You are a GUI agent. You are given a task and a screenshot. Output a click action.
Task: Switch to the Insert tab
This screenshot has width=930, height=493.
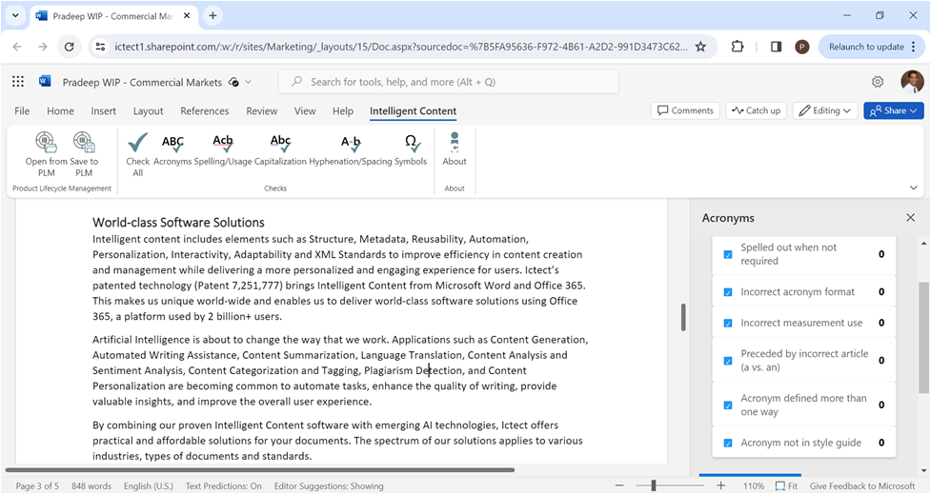[x=103, y=110]
